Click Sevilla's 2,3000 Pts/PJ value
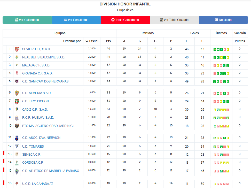 coord(92,49)
